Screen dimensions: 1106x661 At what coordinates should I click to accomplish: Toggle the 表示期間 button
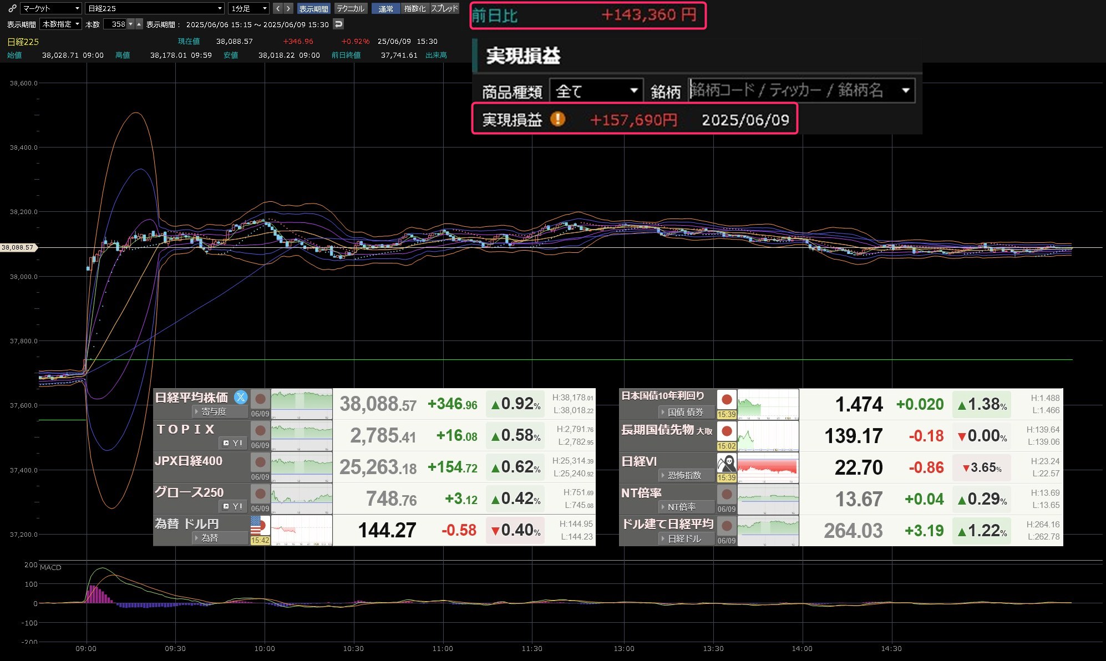[x=313, y=8]
